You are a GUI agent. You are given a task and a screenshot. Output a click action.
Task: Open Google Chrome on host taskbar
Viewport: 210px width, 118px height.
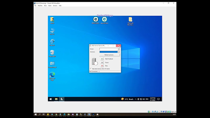click(x=56, y=114)
